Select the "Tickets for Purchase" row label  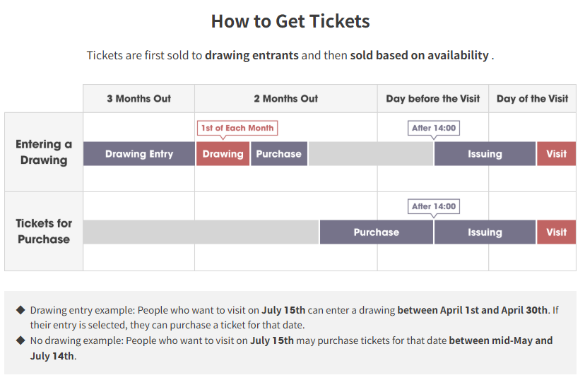44,231
